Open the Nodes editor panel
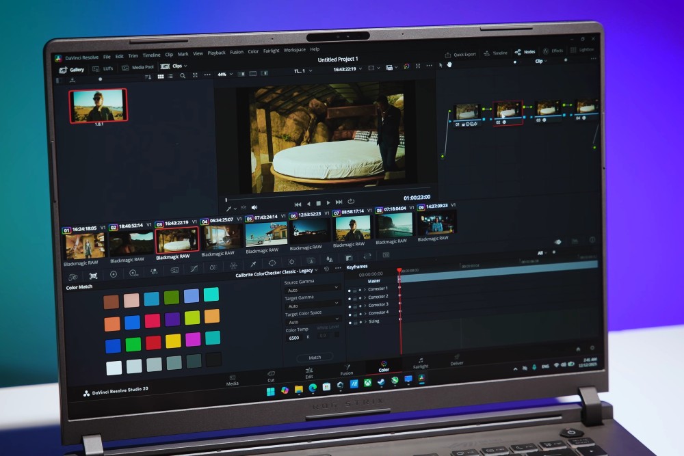Viewport: 684px width, 456px height. pyautogui.click(x=525, y=52)
